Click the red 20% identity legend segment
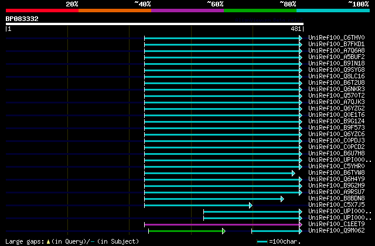This screenshot has height=246, width=375. (x=42, y=11)
